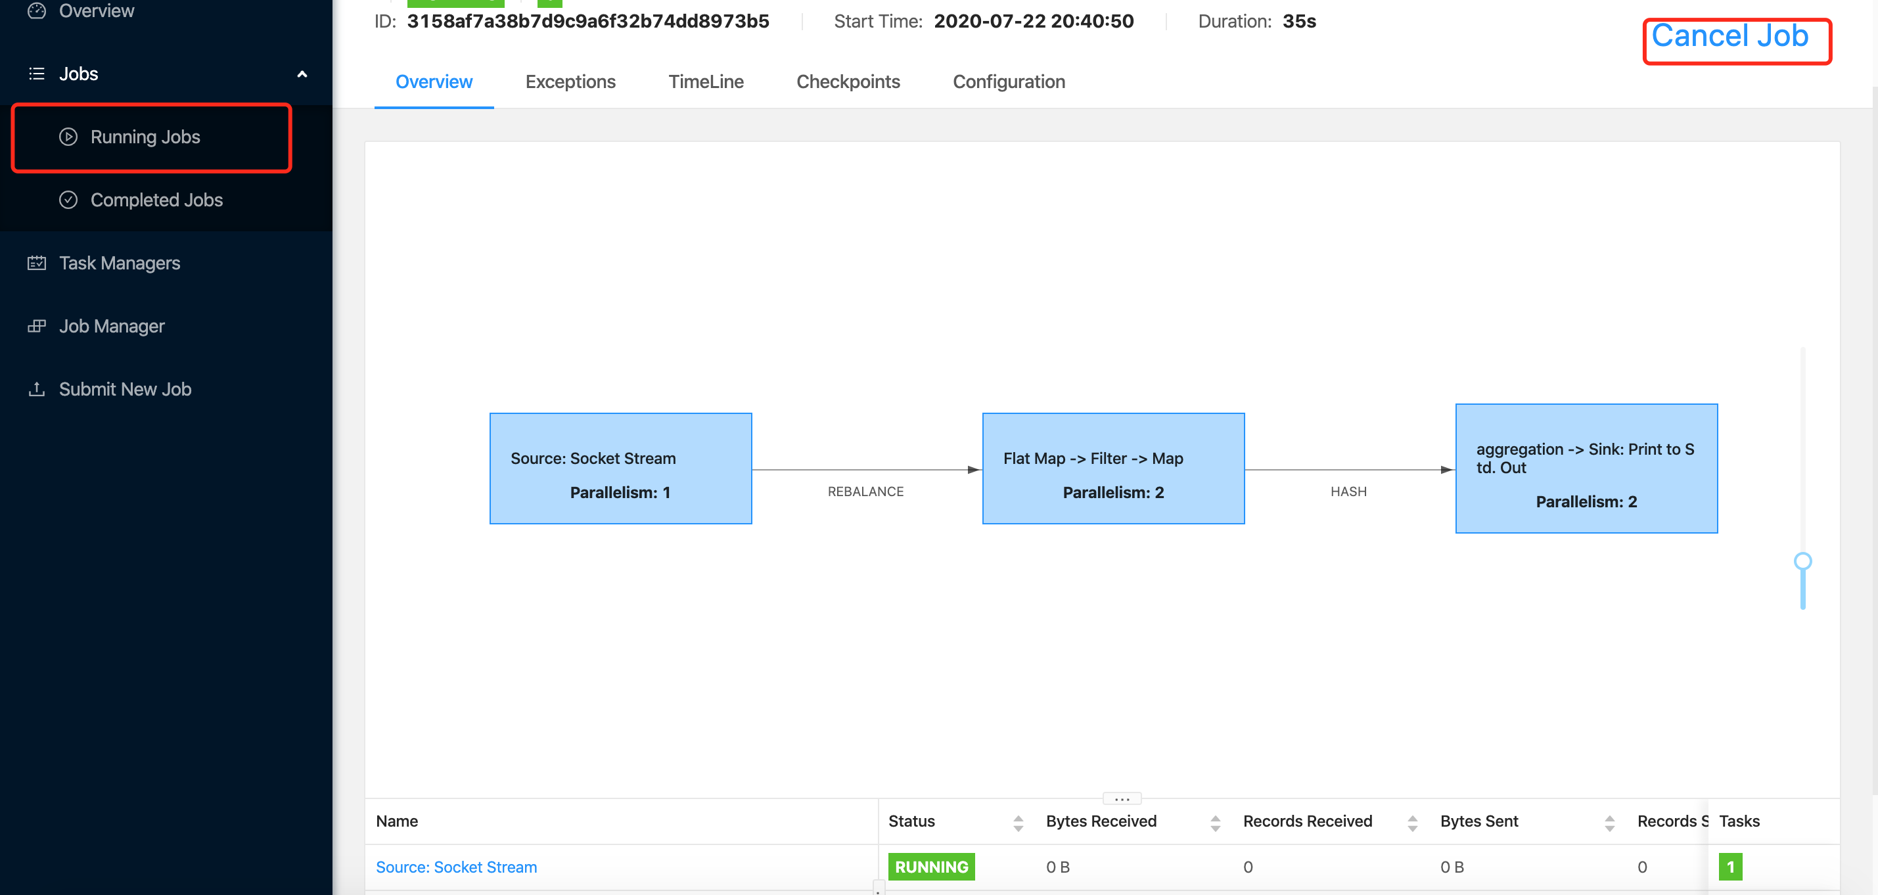Open the Checkpoints tab
This screenshot has height=895, width=1878.
pyautogui.click(x=848, y=81)
